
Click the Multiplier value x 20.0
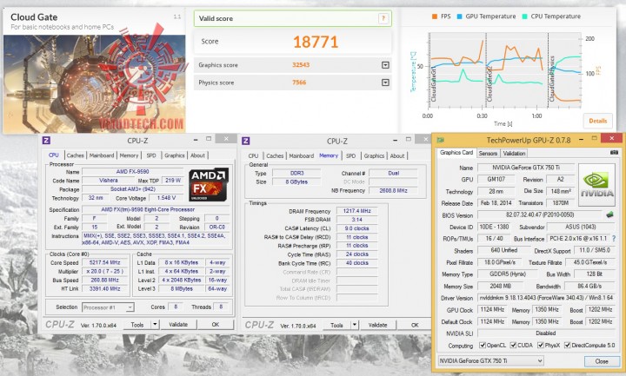pyautogui.click(x=105, y=271)
